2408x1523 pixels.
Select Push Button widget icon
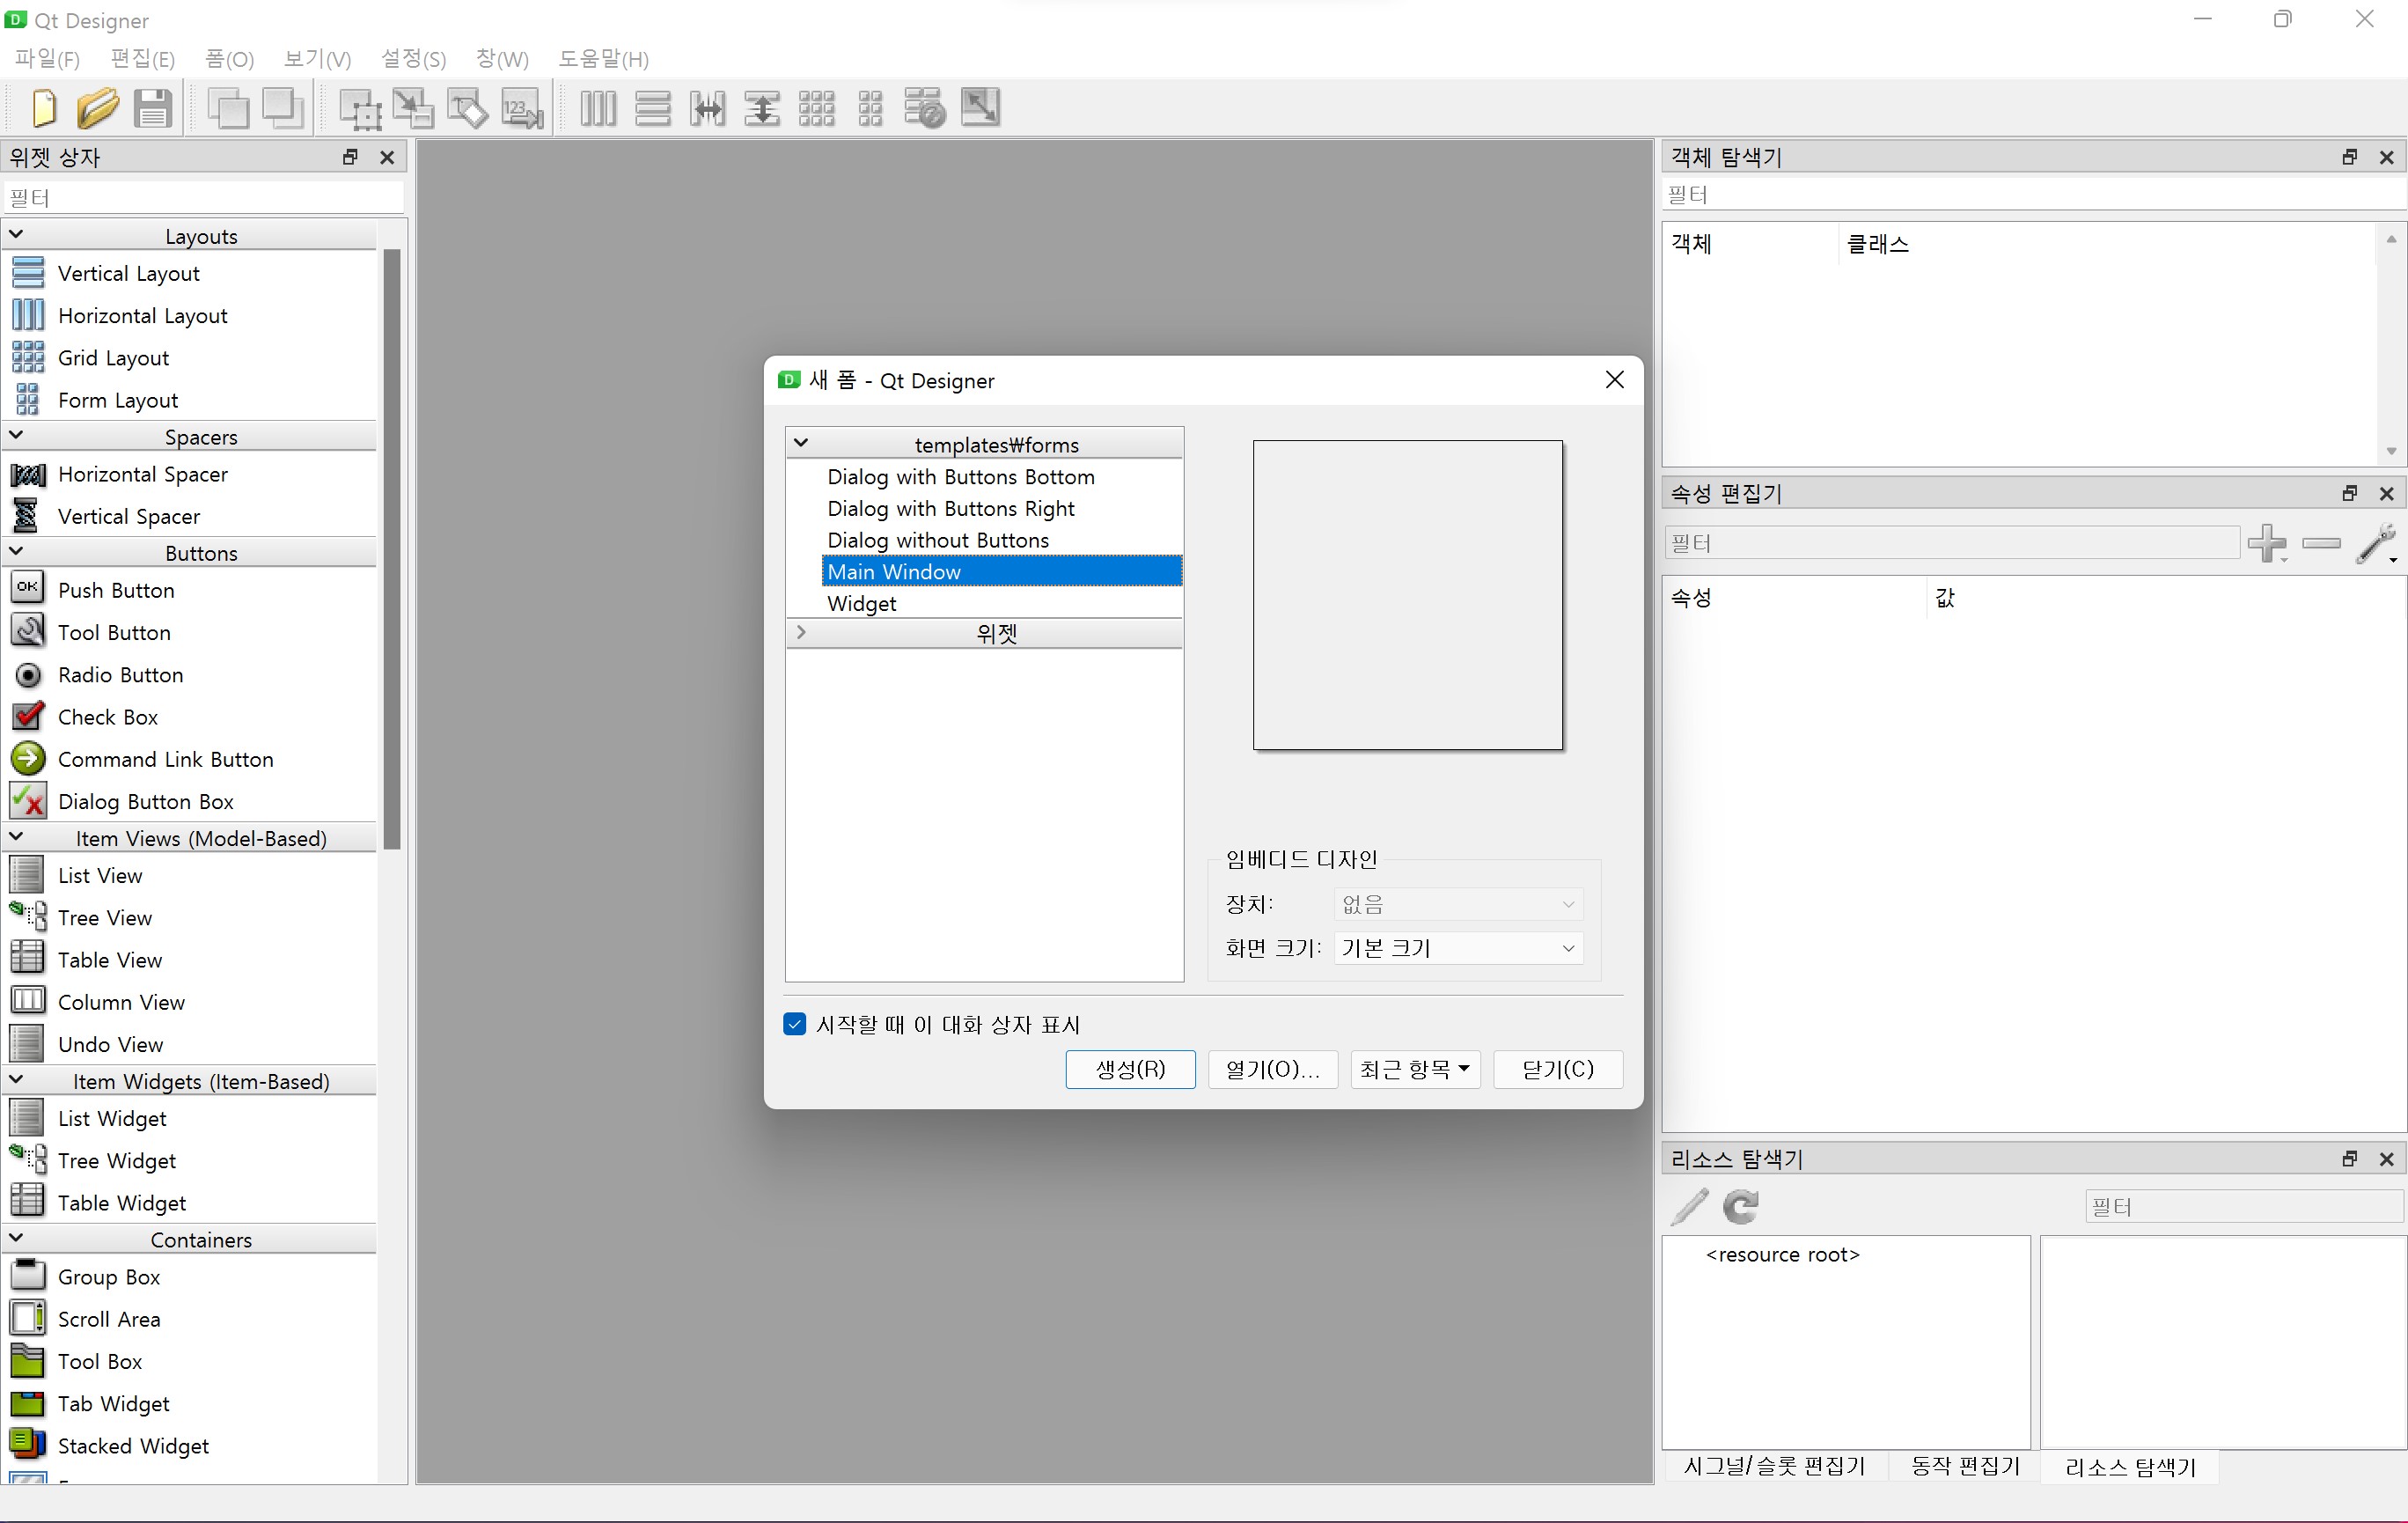(28, 589)
